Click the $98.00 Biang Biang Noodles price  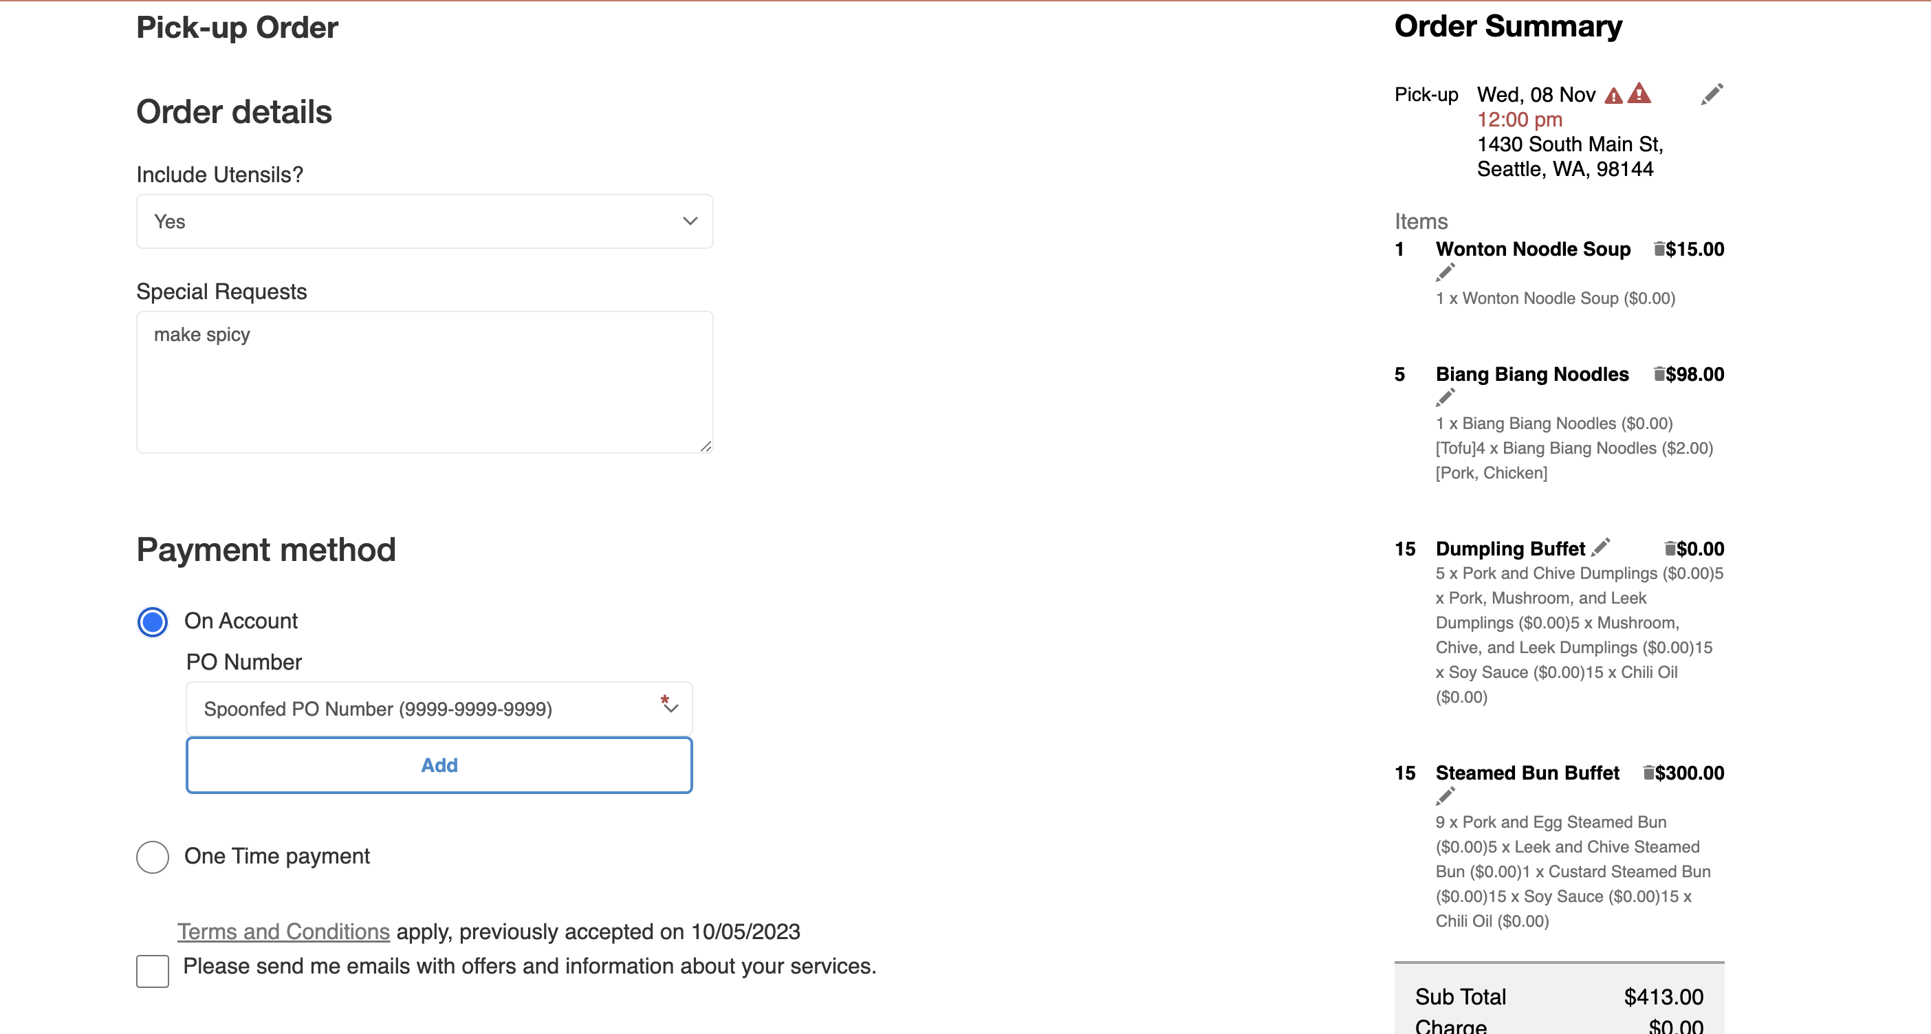[x=1694, y=374]
